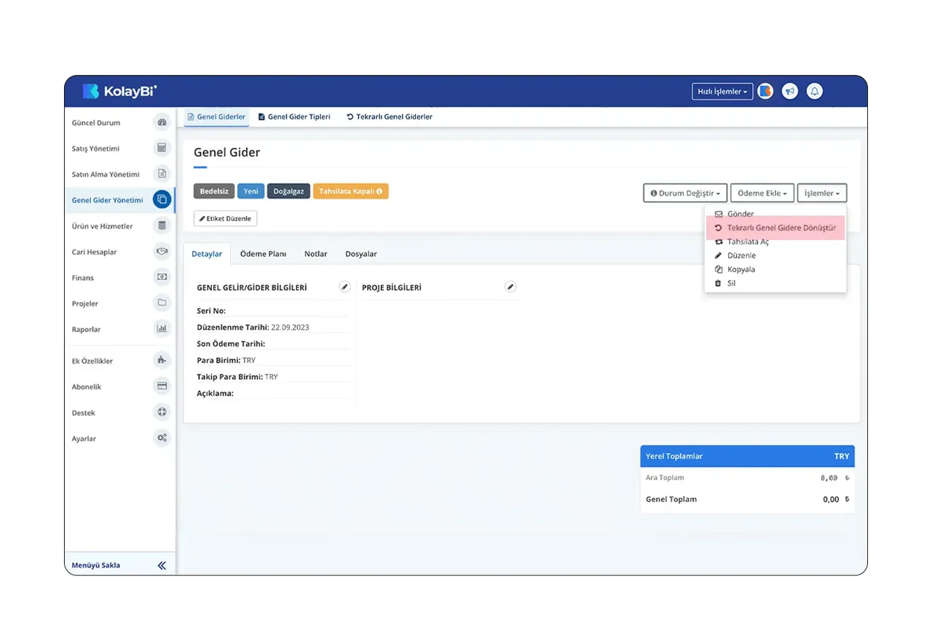The image size is (932, 633).
Task: Click the Abonelik credit card icon
Action: pyautogui.click(x=162, y=386)
